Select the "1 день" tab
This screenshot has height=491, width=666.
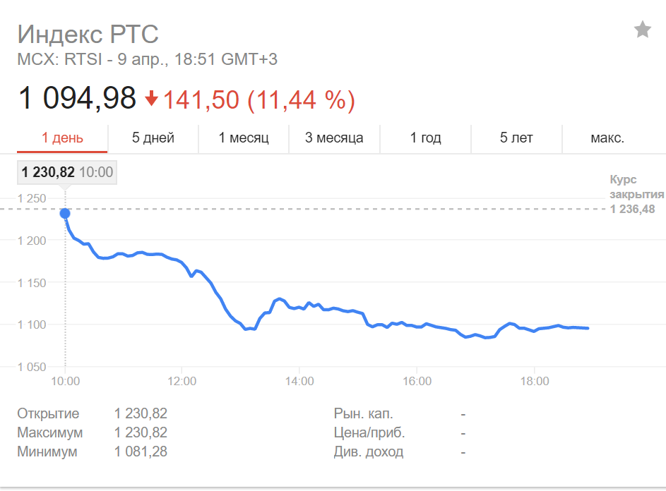coord(62,138)
